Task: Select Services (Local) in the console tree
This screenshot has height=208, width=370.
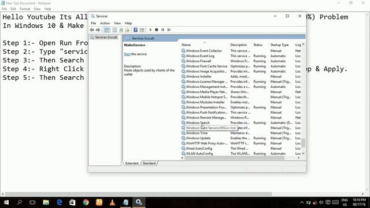Action: 106,37
